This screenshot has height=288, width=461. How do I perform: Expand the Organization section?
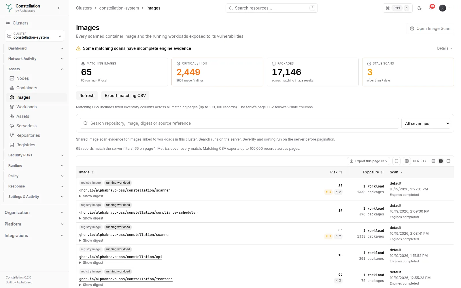click(34, 213)
